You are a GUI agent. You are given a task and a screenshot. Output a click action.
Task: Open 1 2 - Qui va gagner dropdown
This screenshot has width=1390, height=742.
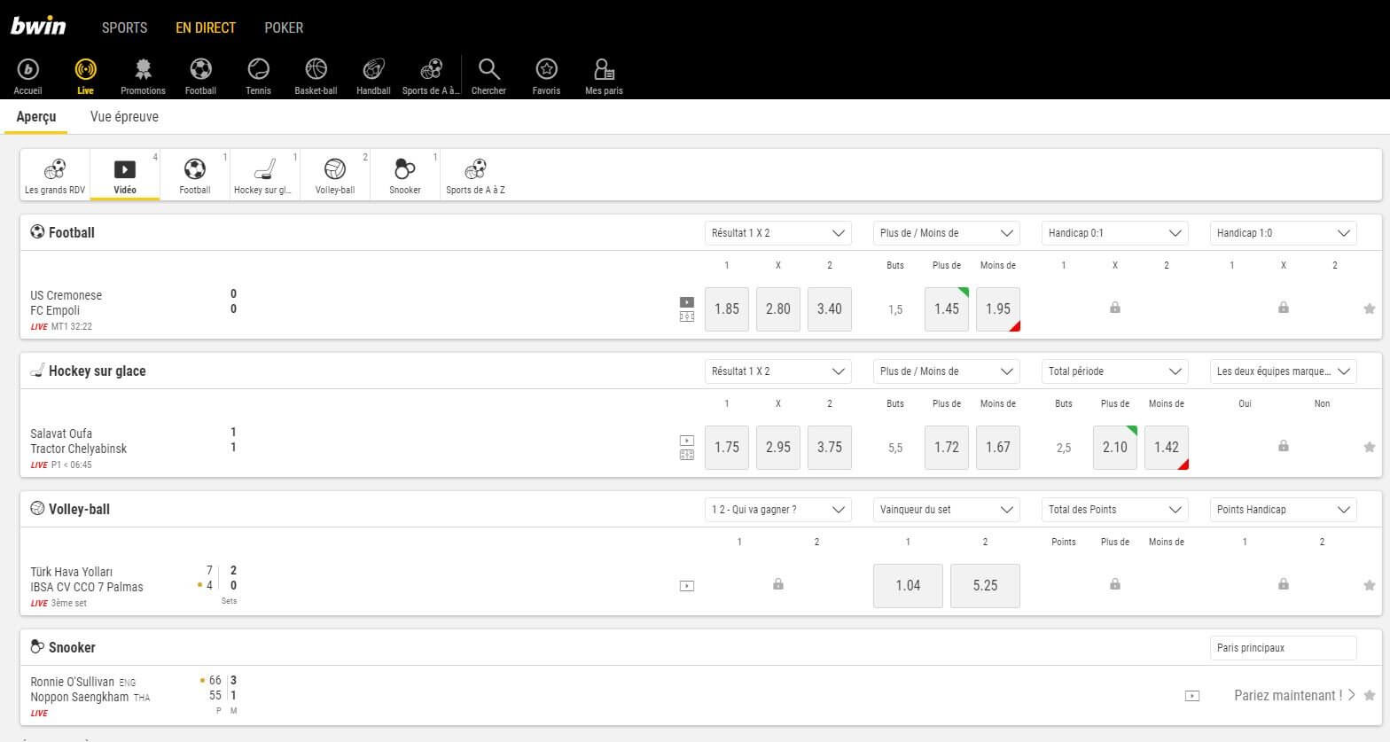(x=778, y=510)
